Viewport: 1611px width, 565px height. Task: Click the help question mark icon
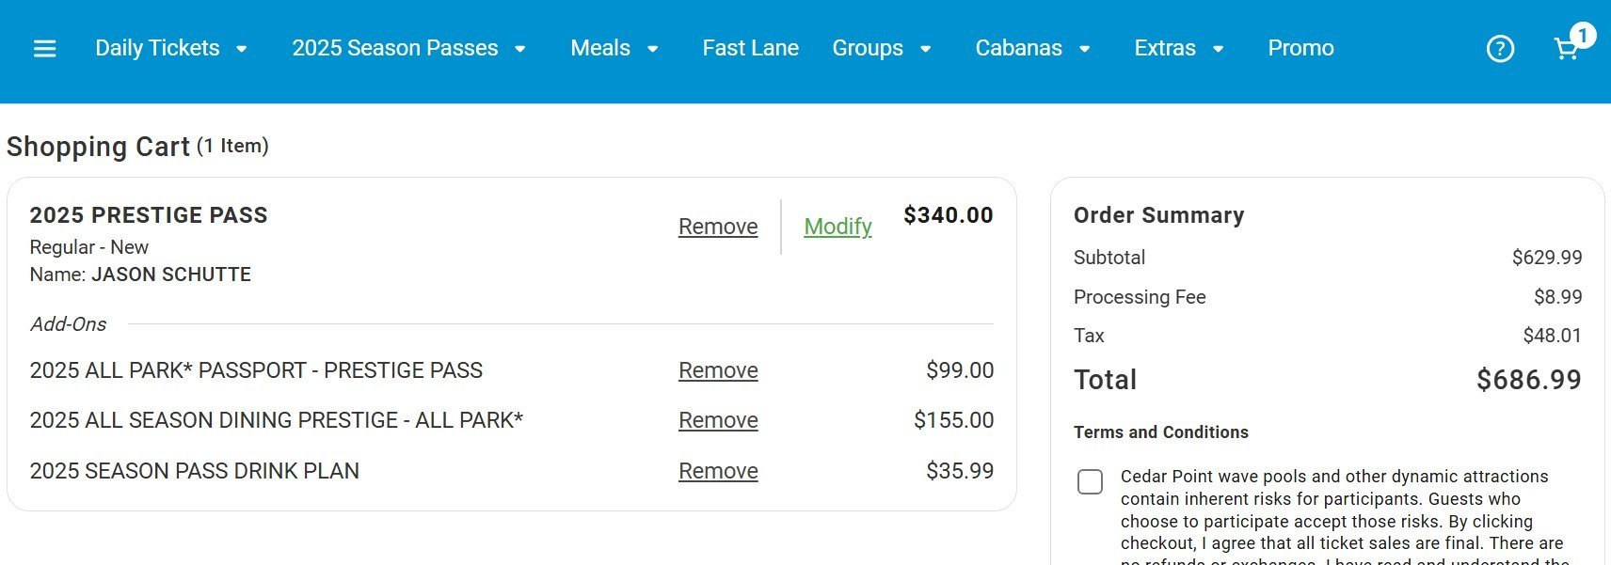(x=1500, y=48)
